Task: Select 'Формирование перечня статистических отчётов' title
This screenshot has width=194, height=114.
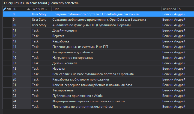Action: (89, 101)
